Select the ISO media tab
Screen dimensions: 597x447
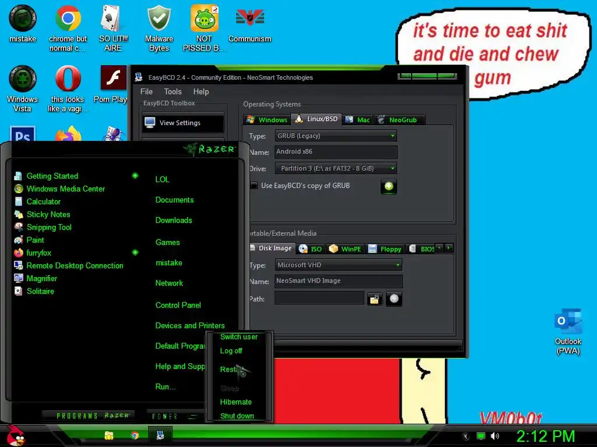[311, 249]
